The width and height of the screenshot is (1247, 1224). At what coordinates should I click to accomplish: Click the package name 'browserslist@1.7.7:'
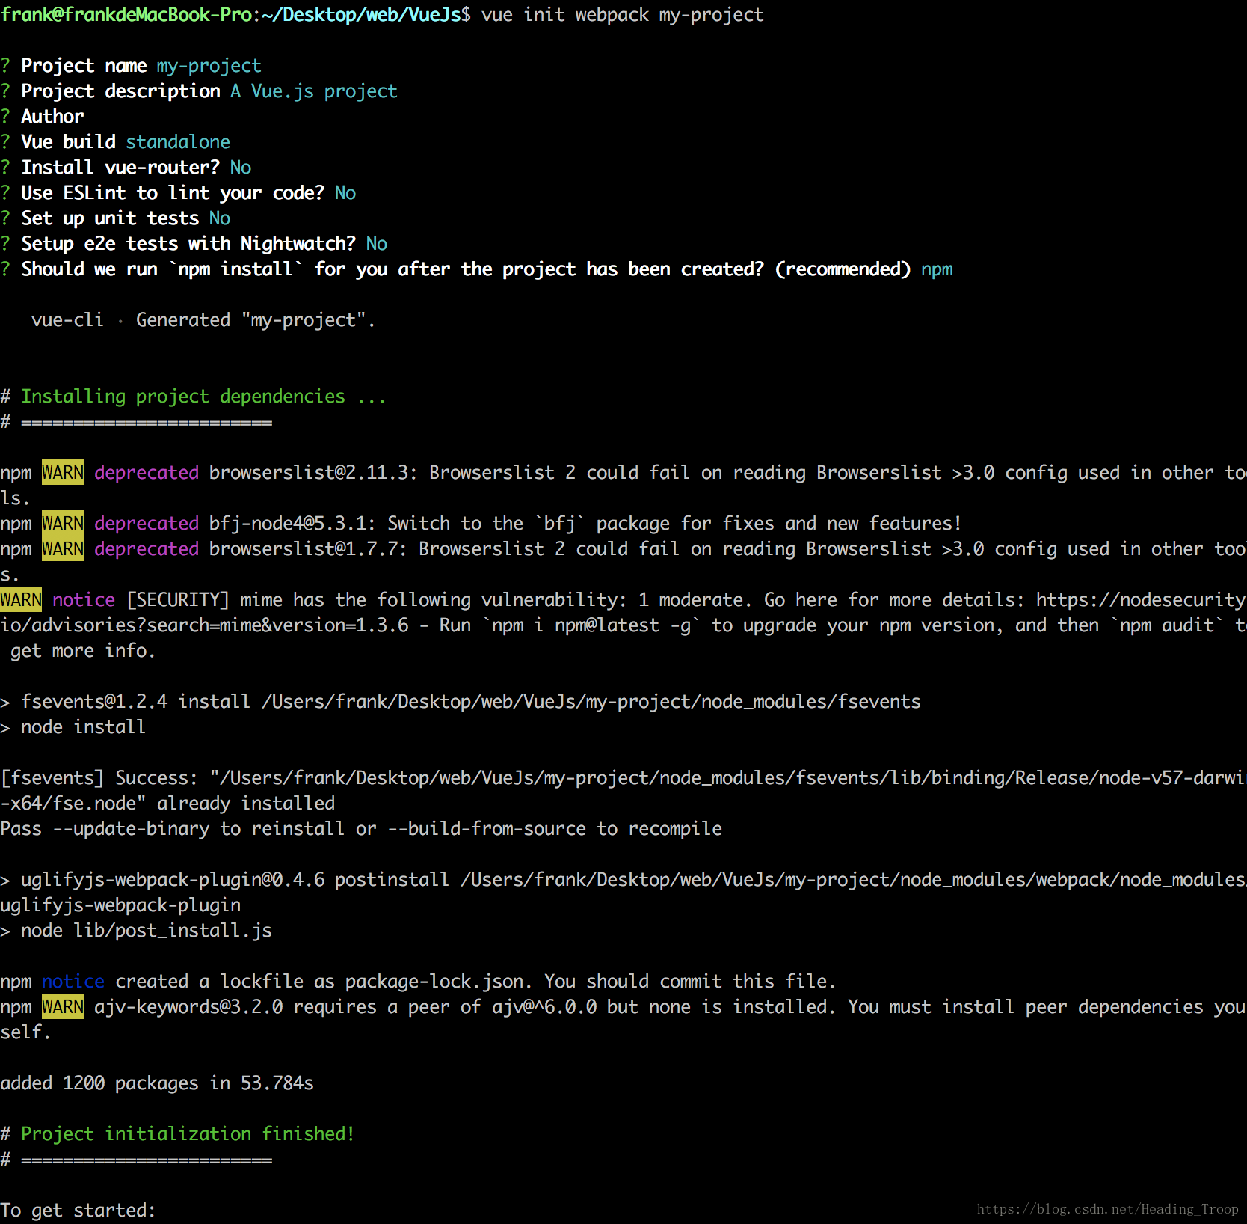coord(308,549)
